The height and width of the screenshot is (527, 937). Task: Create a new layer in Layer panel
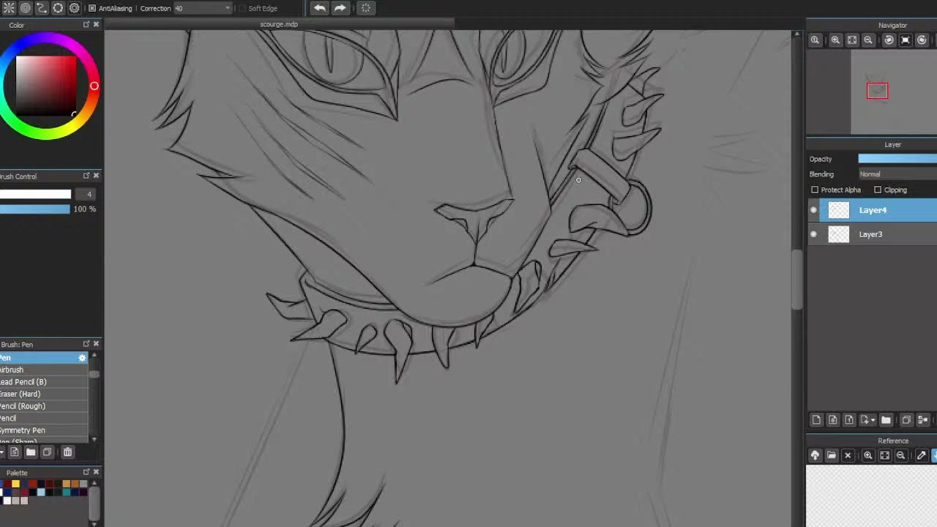pyautogui.click(x=816, y=420)
